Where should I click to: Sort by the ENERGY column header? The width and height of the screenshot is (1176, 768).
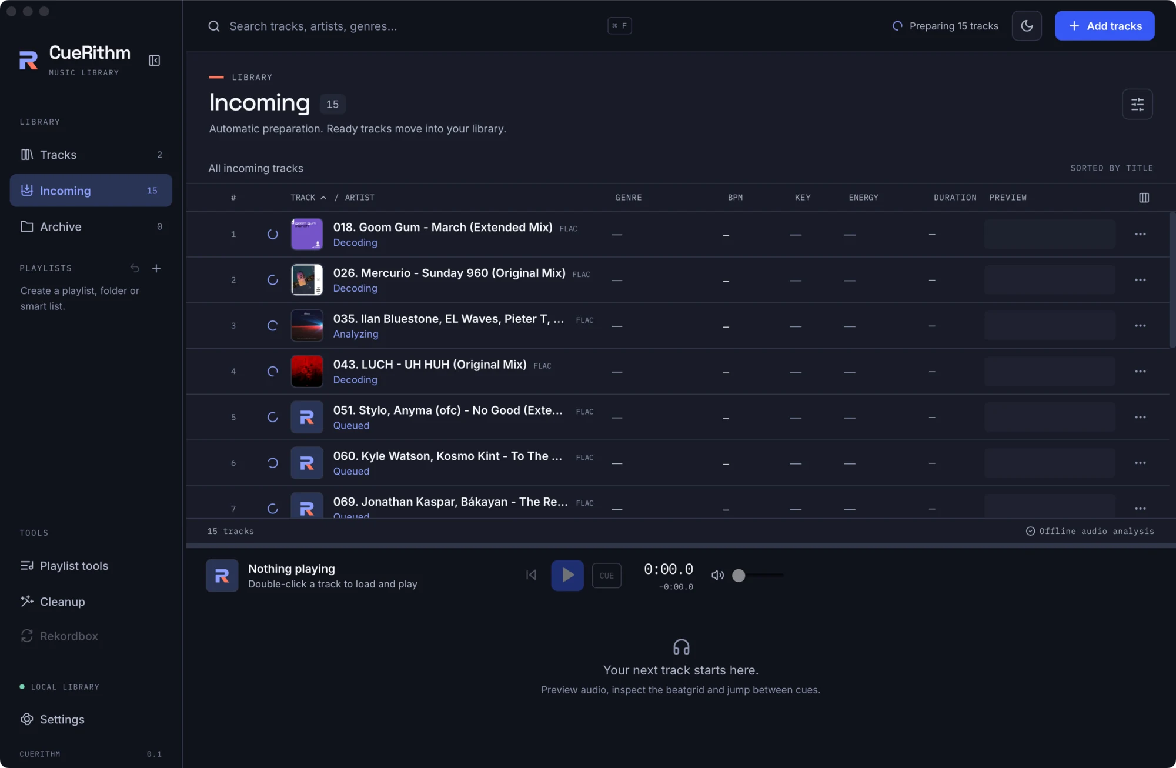863,198
